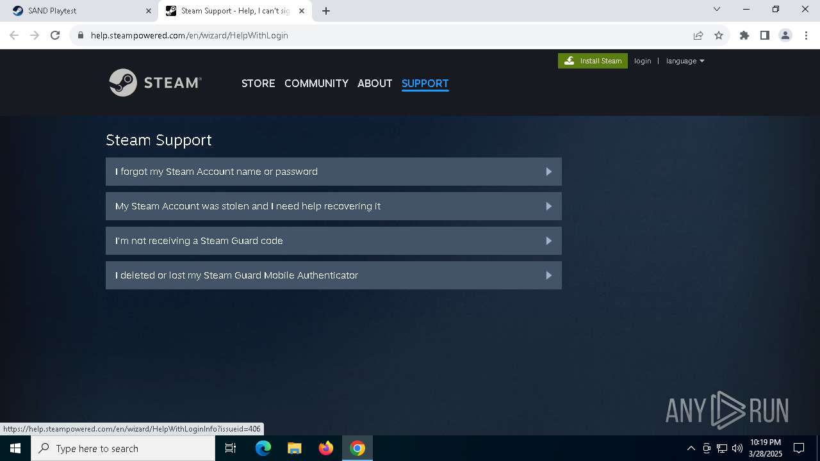This screenshot has width=820, height=461.
Task: Reload the current page
Action: 55,35
